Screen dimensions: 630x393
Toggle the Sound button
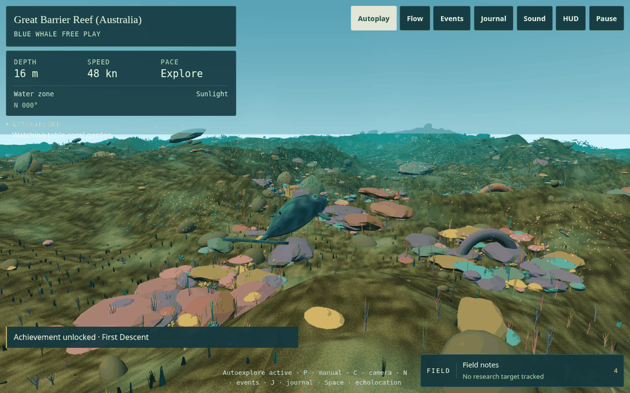pyautogui.click(x=534, y=18)
